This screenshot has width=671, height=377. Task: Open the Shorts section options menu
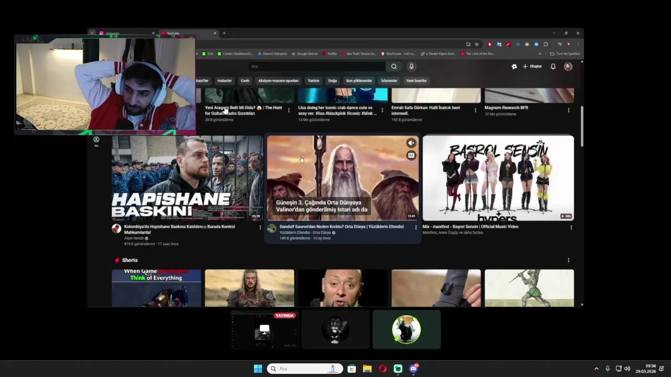point(568,260)
